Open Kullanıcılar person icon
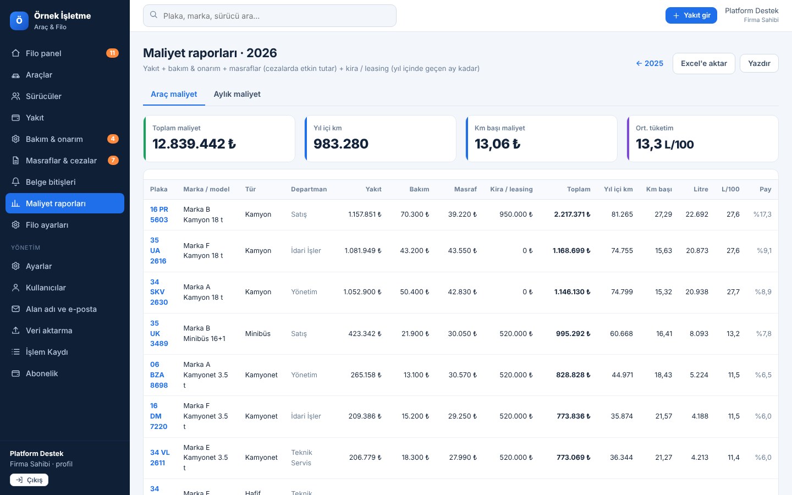792x495 pixels. pyautogui.click(x=15, y=288)
